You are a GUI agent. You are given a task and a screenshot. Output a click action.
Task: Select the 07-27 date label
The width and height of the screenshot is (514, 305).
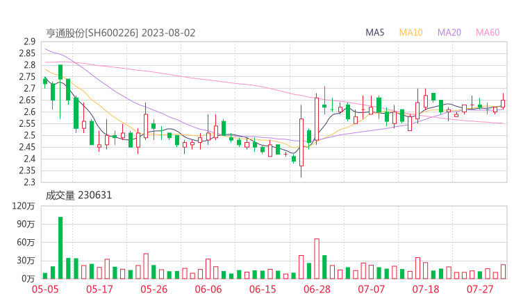click(x=480, y=289)
